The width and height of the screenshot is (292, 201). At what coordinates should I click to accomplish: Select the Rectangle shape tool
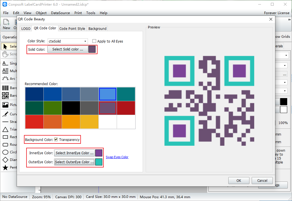coord(9,137)
